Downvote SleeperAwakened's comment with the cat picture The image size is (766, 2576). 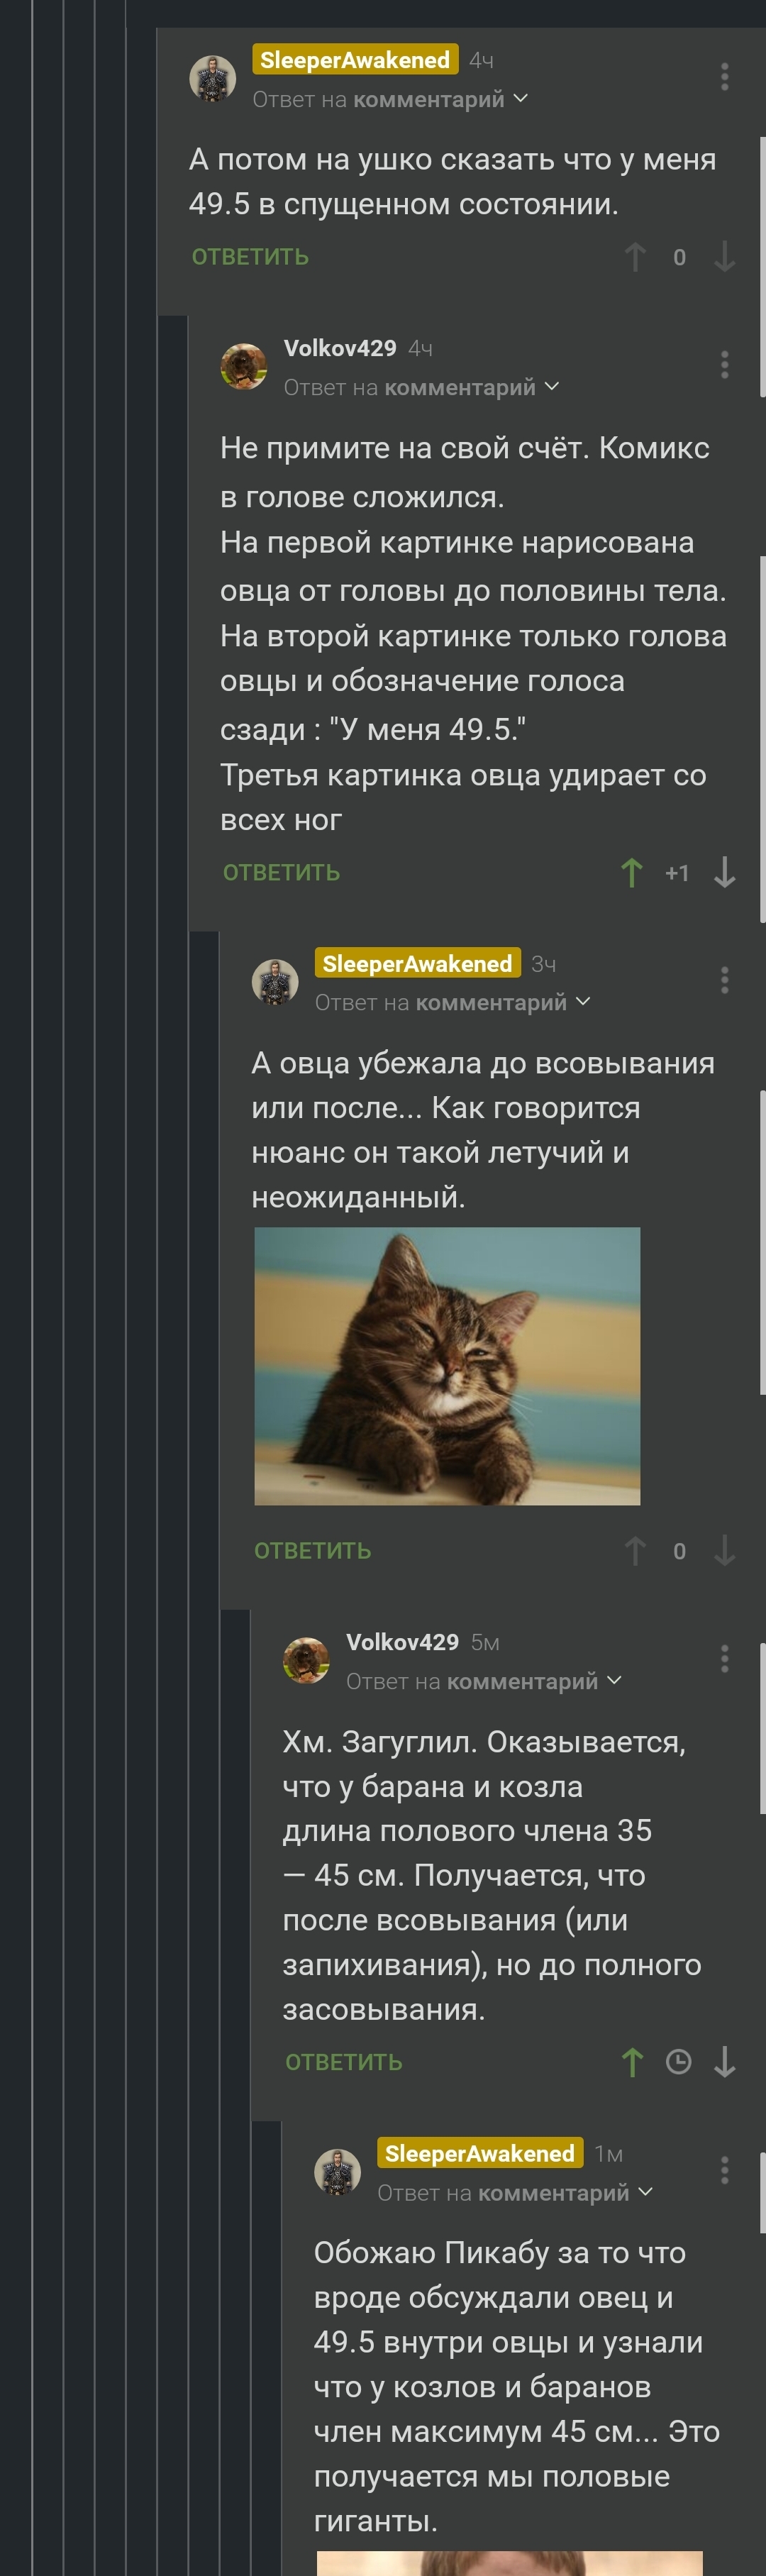point(725,1551)
